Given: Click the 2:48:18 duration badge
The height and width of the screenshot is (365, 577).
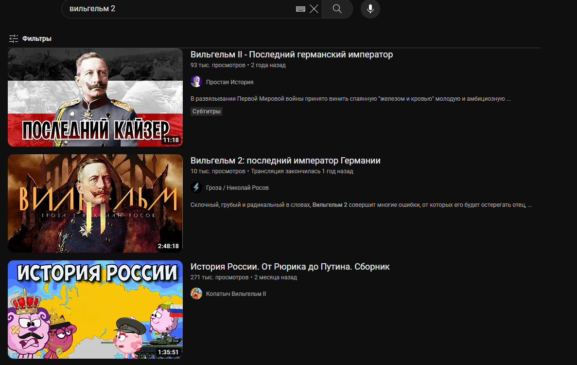Looking at the screenshot, I should (168, 246).
